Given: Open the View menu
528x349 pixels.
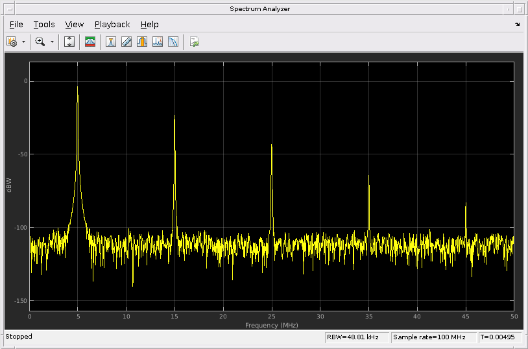Looking at the screenshot, I should pyautogui.click(x=75, y=25).
